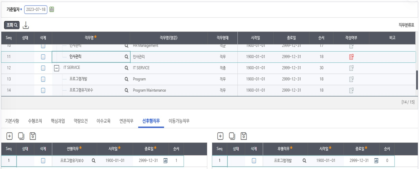This screenshot has width=420, height=169.
Task: Tick the 삭제 checkbox in row 11
Action: click(x=43, y=57)
